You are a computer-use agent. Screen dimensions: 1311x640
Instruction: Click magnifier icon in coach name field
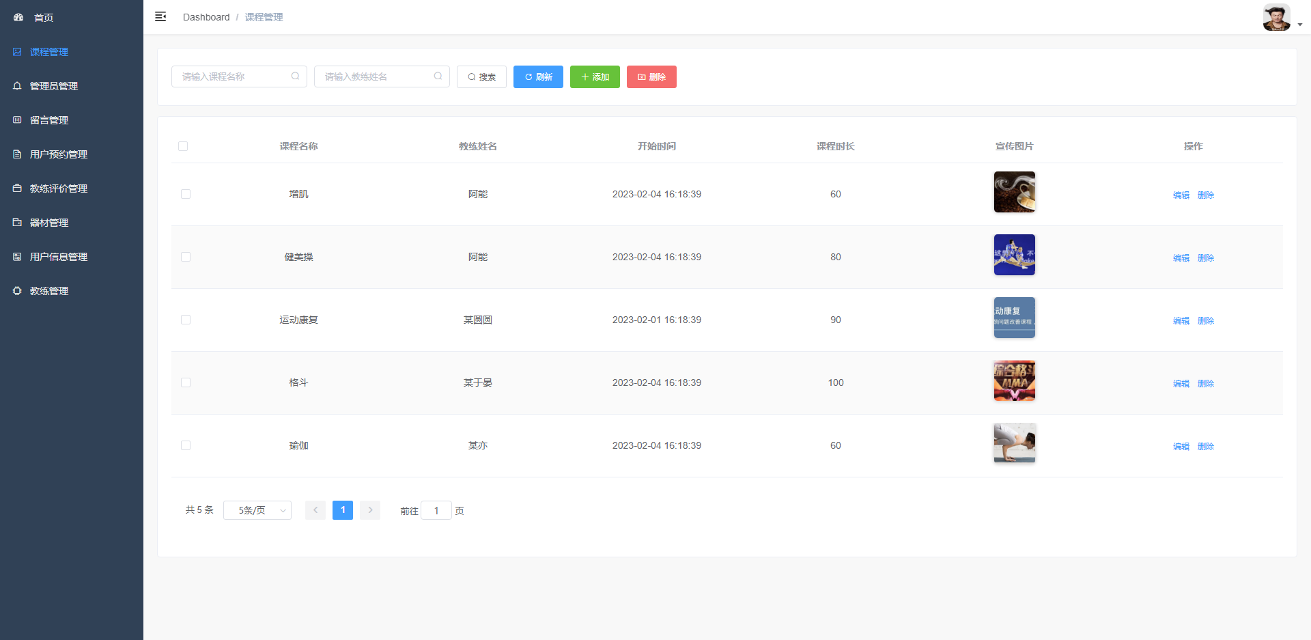click(438, 76)
